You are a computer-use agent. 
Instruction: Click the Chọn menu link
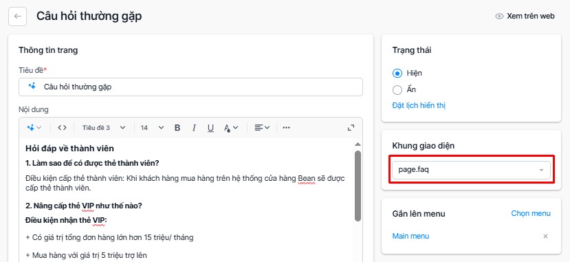[x=531, y=213]
